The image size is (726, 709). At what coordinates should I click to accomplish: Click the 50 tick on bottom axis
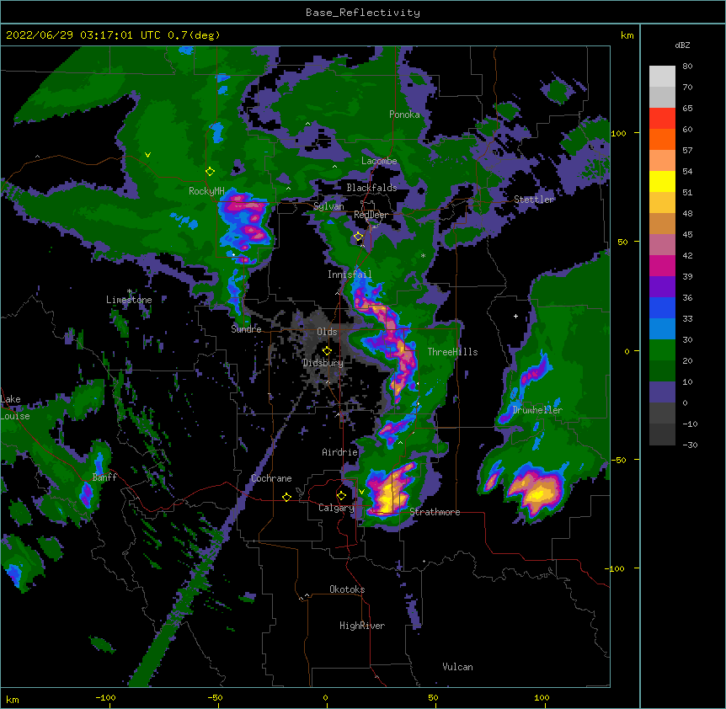click(x=433, y=697)
